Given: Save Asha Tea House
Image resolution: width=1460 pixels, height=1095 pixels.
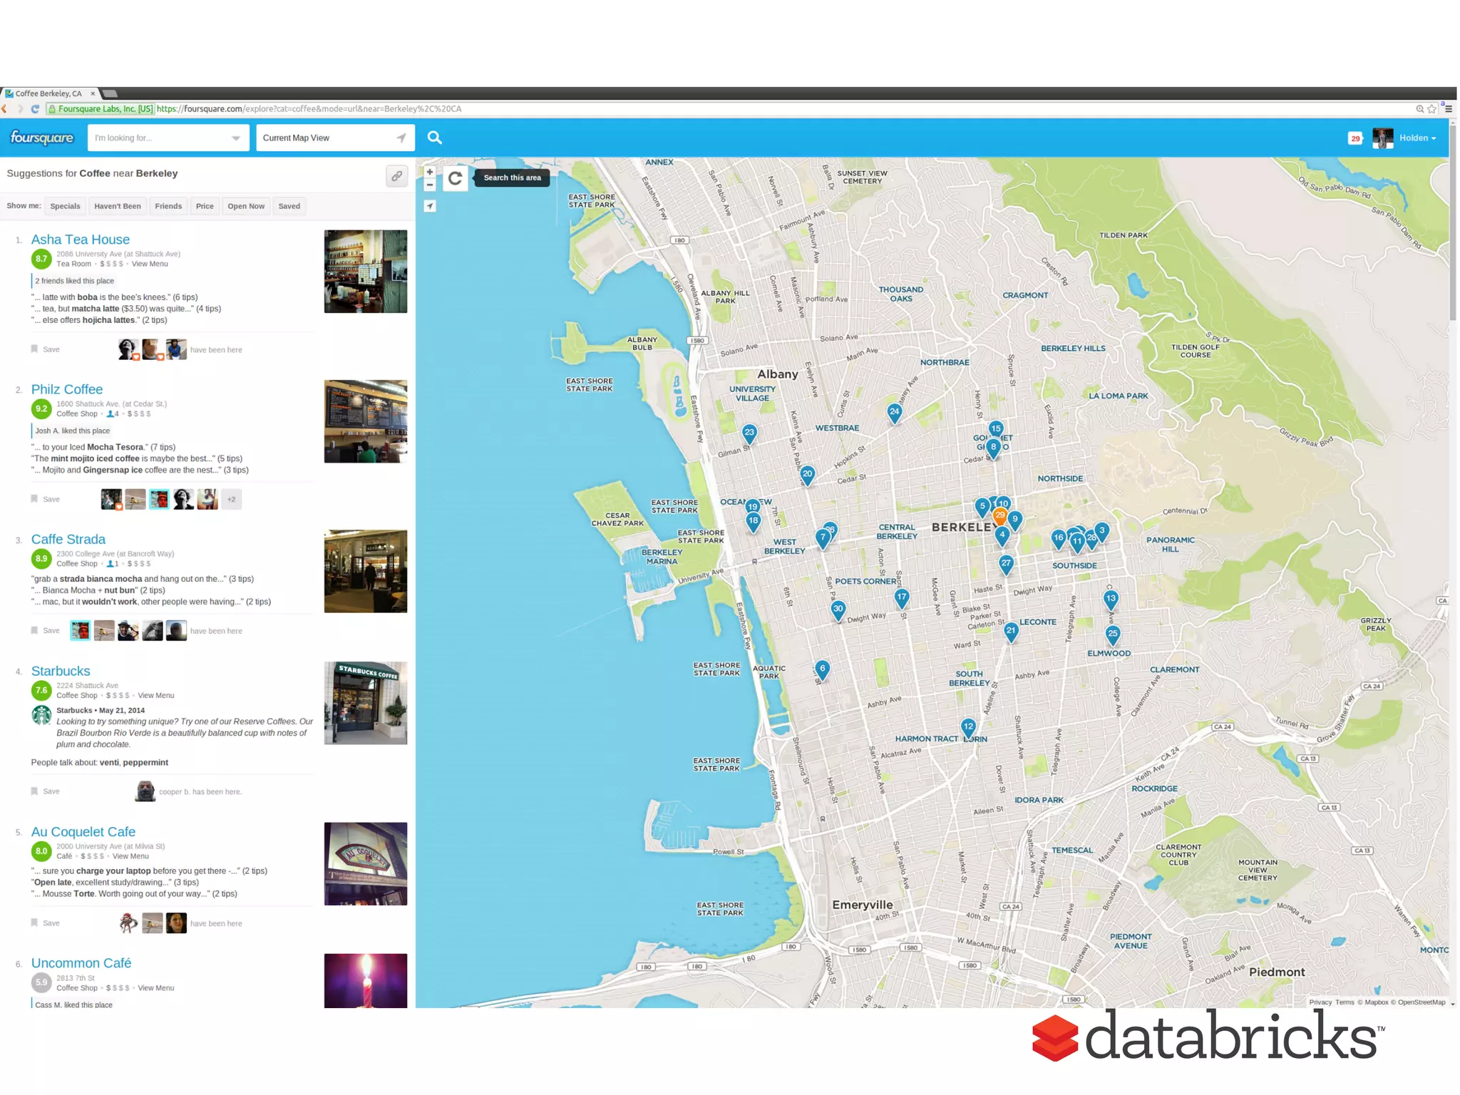Looking at the screenshot, I should [x=45, y=349].
